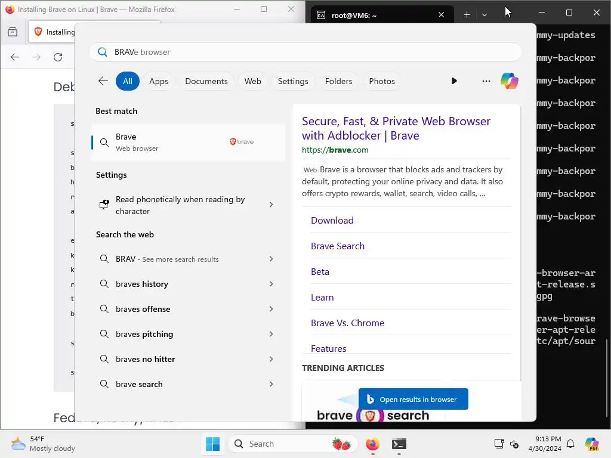Click the play arrow to show more filters

454,81
